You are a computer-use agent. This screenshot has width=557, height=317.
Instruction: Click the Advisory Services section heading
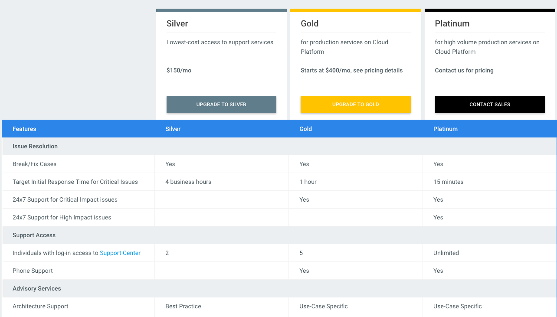37,288
